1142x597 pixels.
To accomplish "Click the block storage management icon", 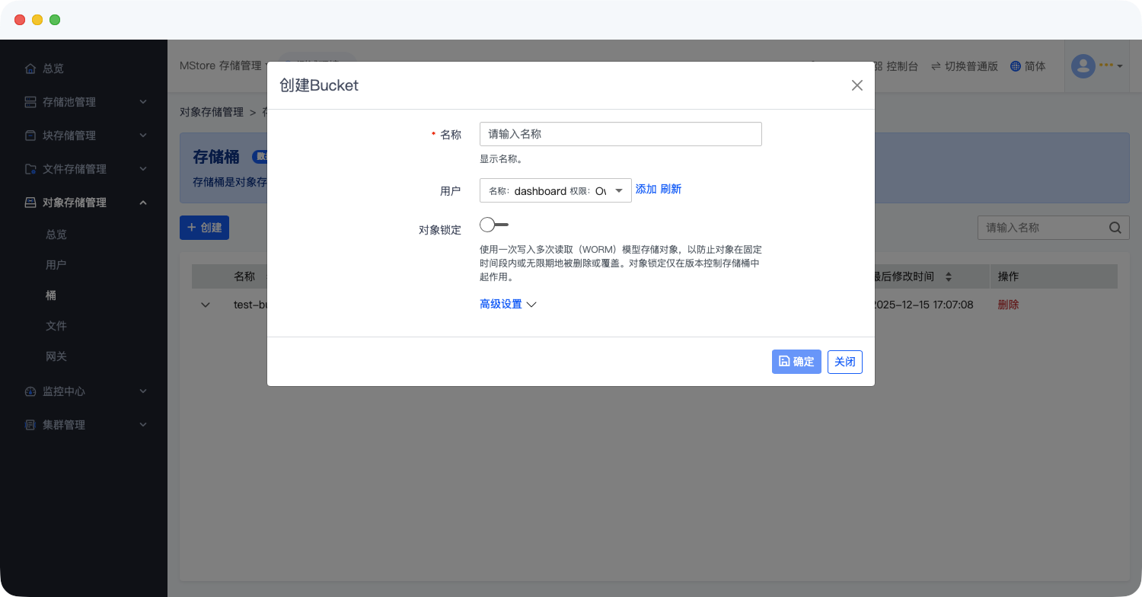I will tap(30, 136).
